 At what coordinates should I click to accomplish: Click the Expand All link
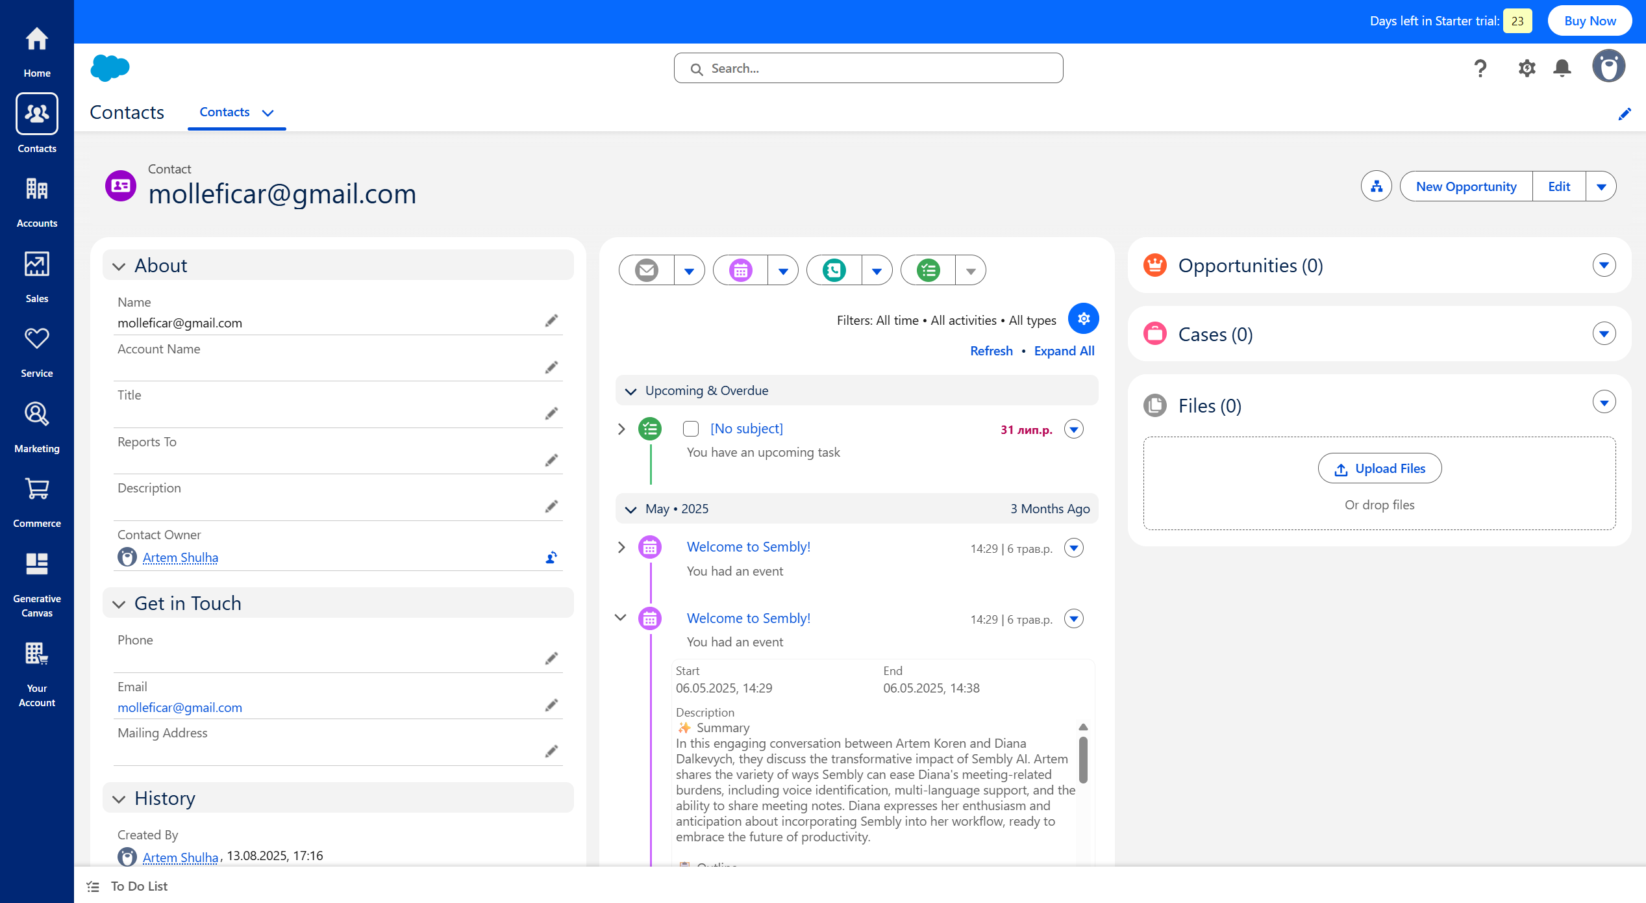coord(1064,351)
